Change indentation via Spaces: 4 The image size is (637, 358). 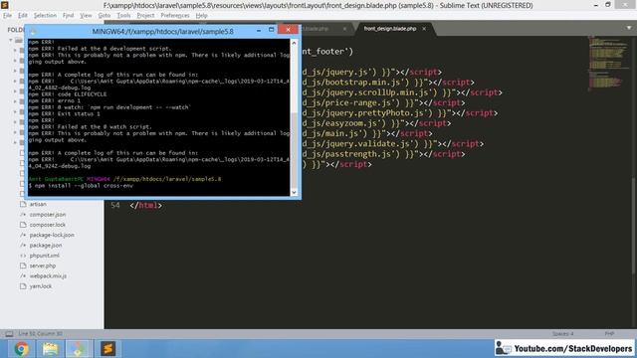[562, 334]
